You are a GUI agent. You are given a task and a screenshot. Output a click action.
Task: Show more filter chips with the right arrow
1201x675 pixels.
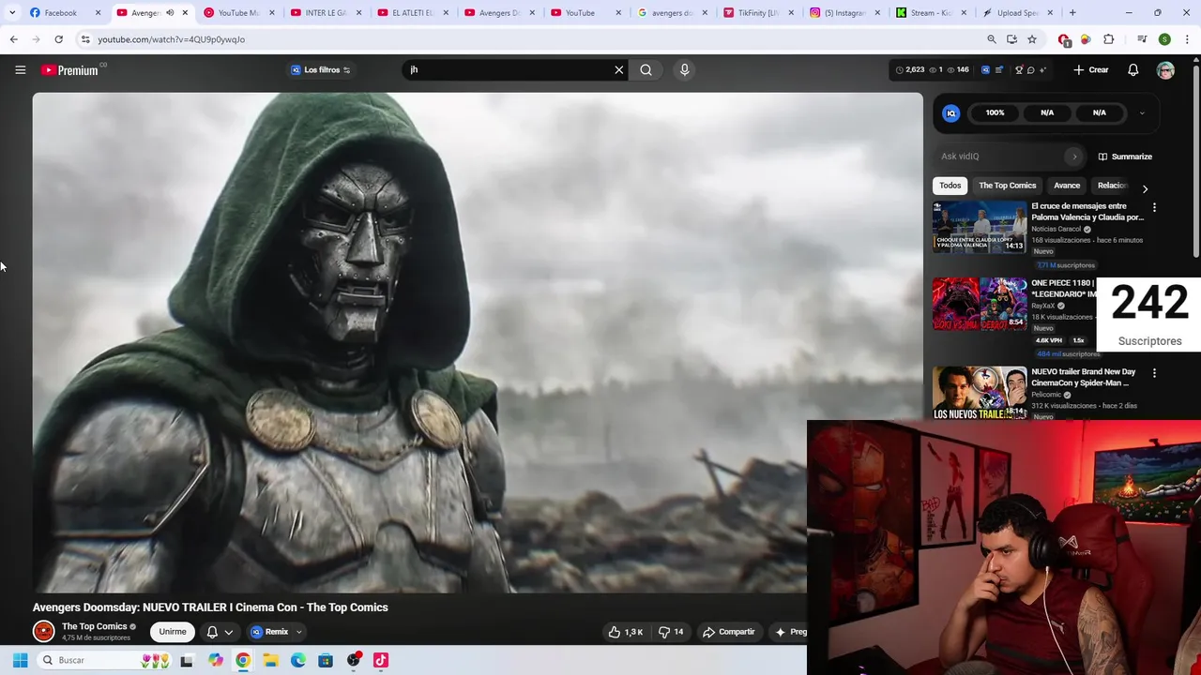coord(1145,188)
